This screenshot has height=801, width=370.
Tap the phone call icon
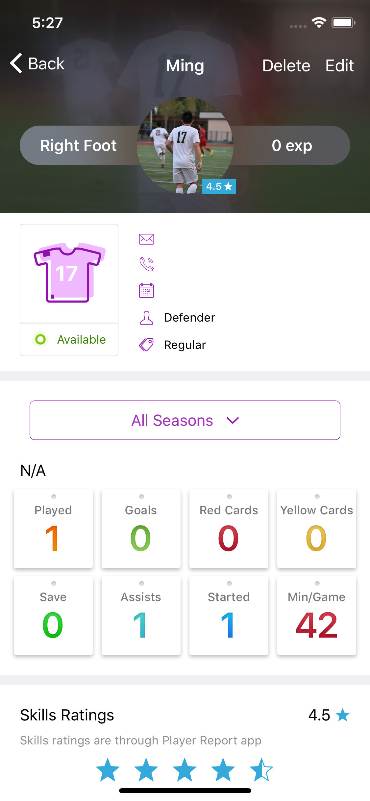(147, 264)
